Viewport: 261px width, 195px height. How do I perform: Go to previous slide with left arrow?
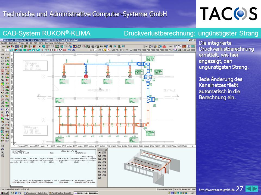248,189
